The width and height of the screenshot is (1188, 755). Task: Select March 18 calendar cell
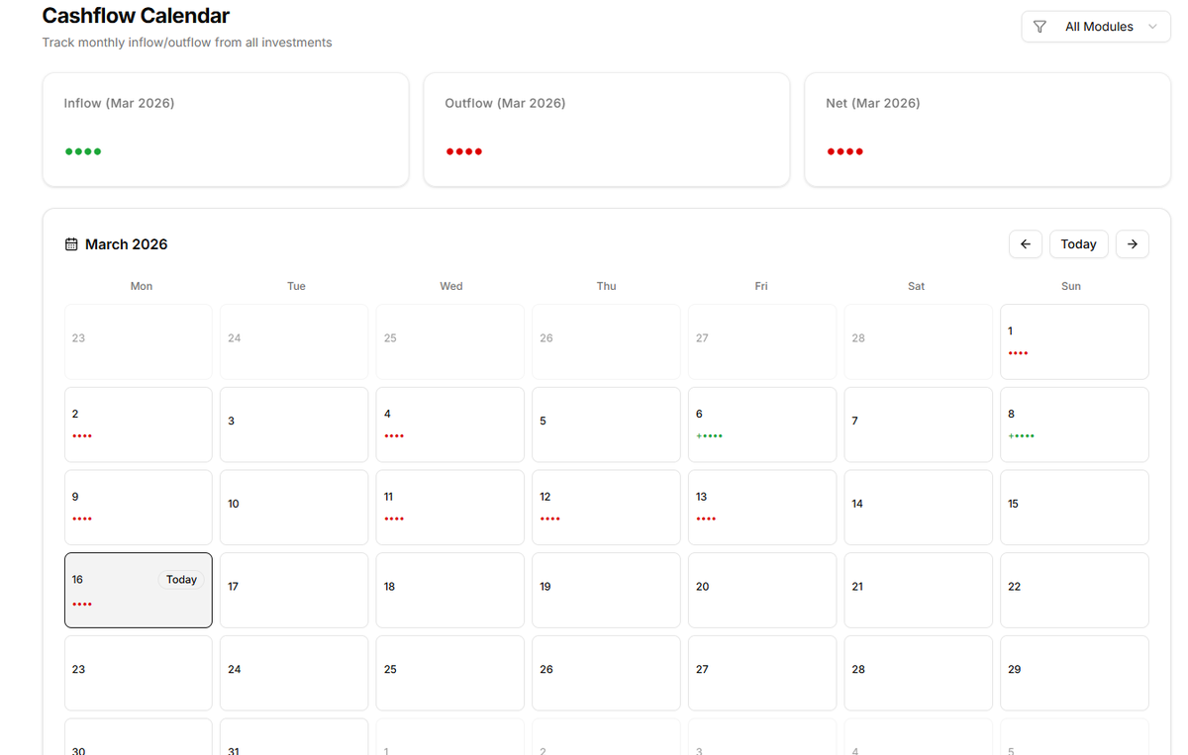point(450,590)
